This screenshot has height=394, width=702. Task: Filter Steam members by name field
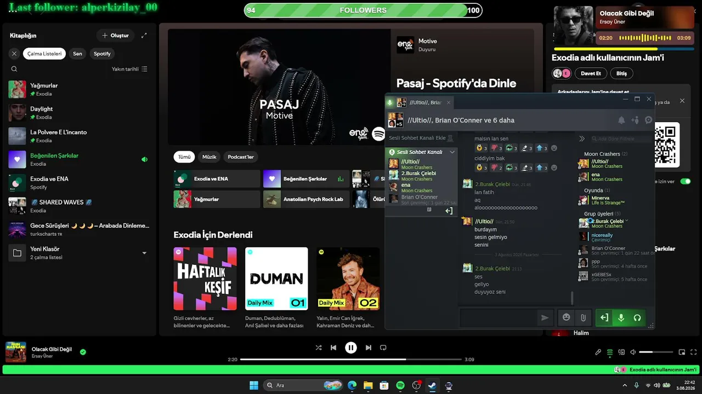(x=622, y=139)
